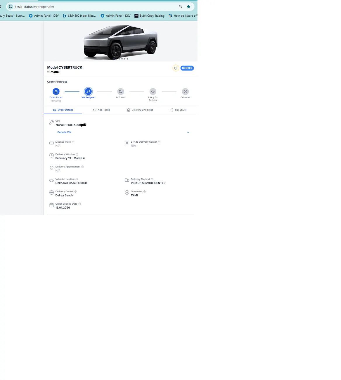This screenshot has height=380, width=341.
Task: Click the address bar URL tesla-status.mrproper.dev
Action: coord(34,6)
